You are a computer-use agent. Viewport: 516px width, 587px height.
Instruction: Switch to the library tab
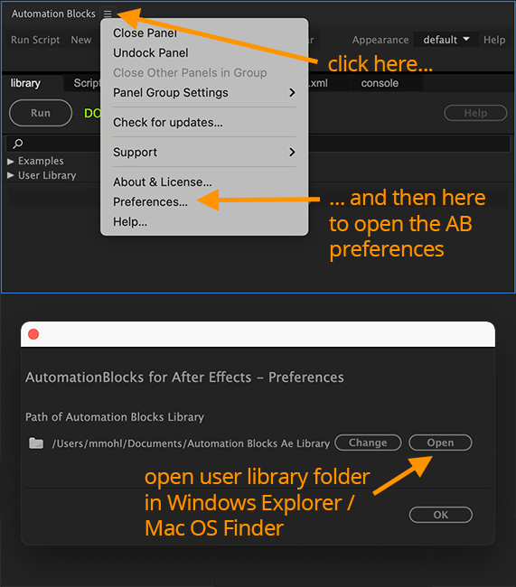click(25, 83)
